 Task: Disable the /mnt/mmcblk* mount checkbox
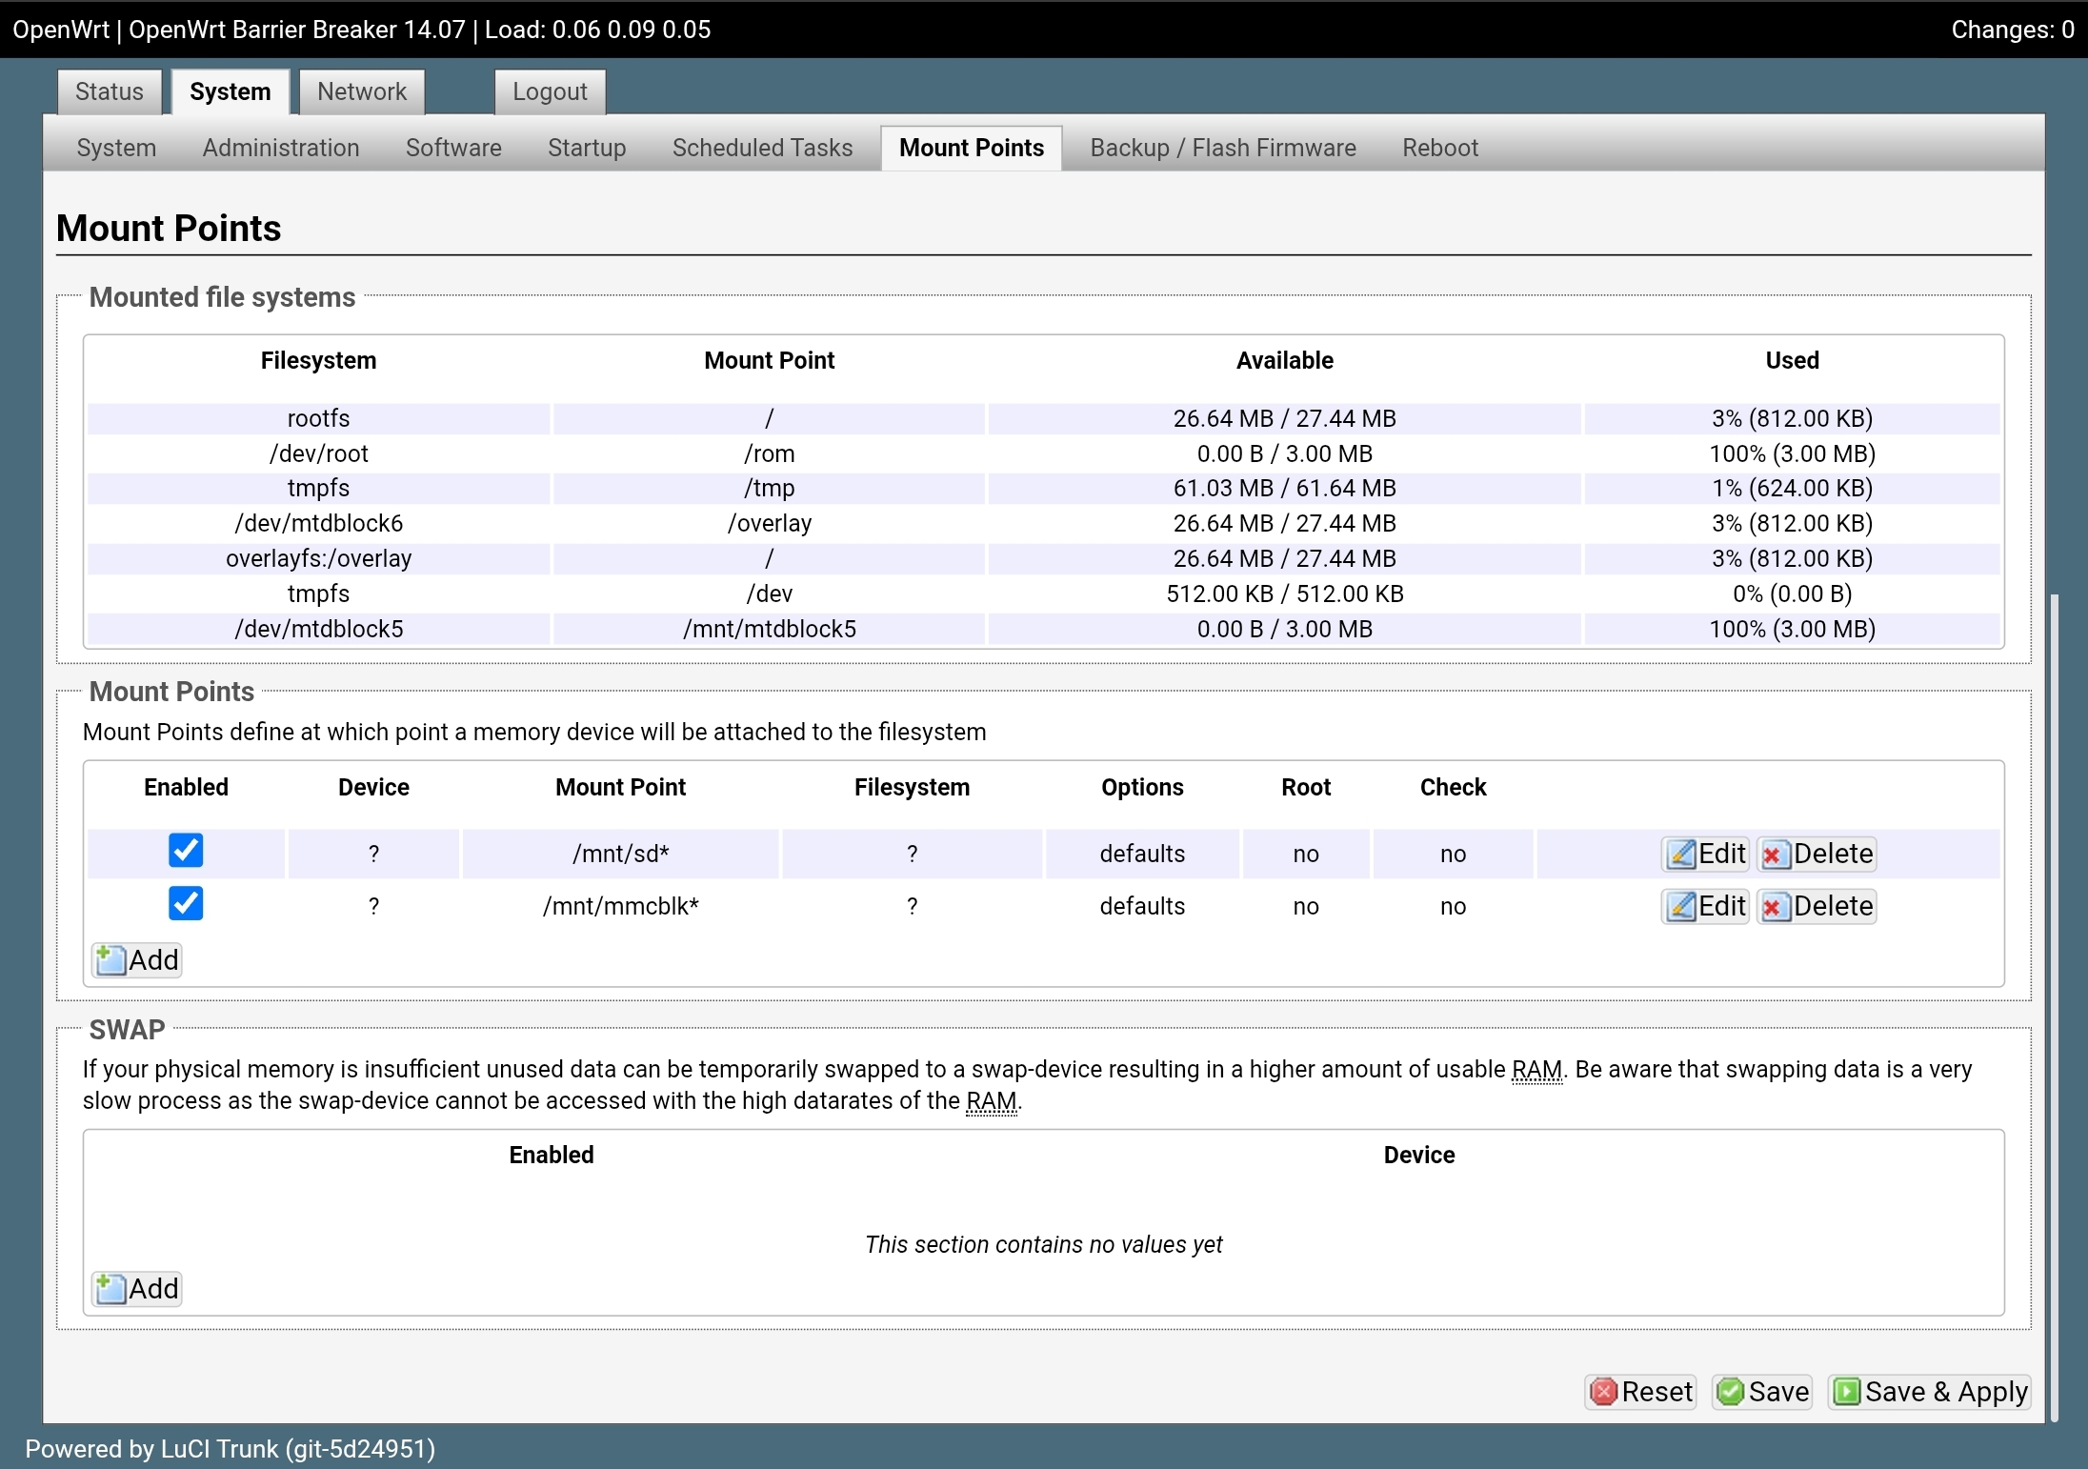(186, 903)
